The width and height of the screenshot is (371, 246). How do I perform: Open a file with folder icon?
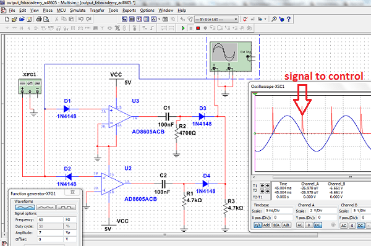pyautogui.click(x=14, y=19)
